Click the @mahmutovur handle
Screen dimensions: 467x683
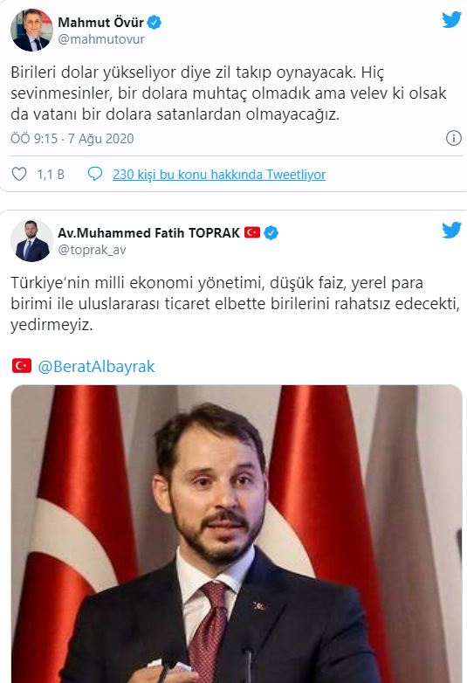point(101,39)
